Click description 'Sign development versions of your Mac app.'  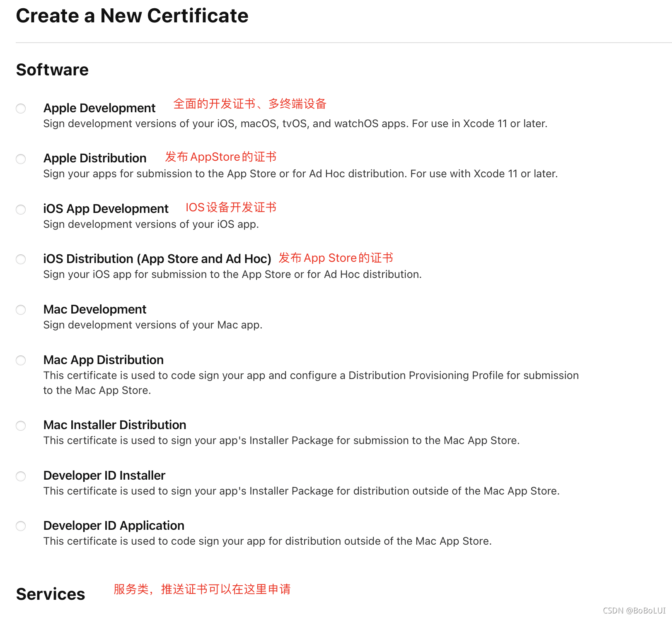(153, 325)
